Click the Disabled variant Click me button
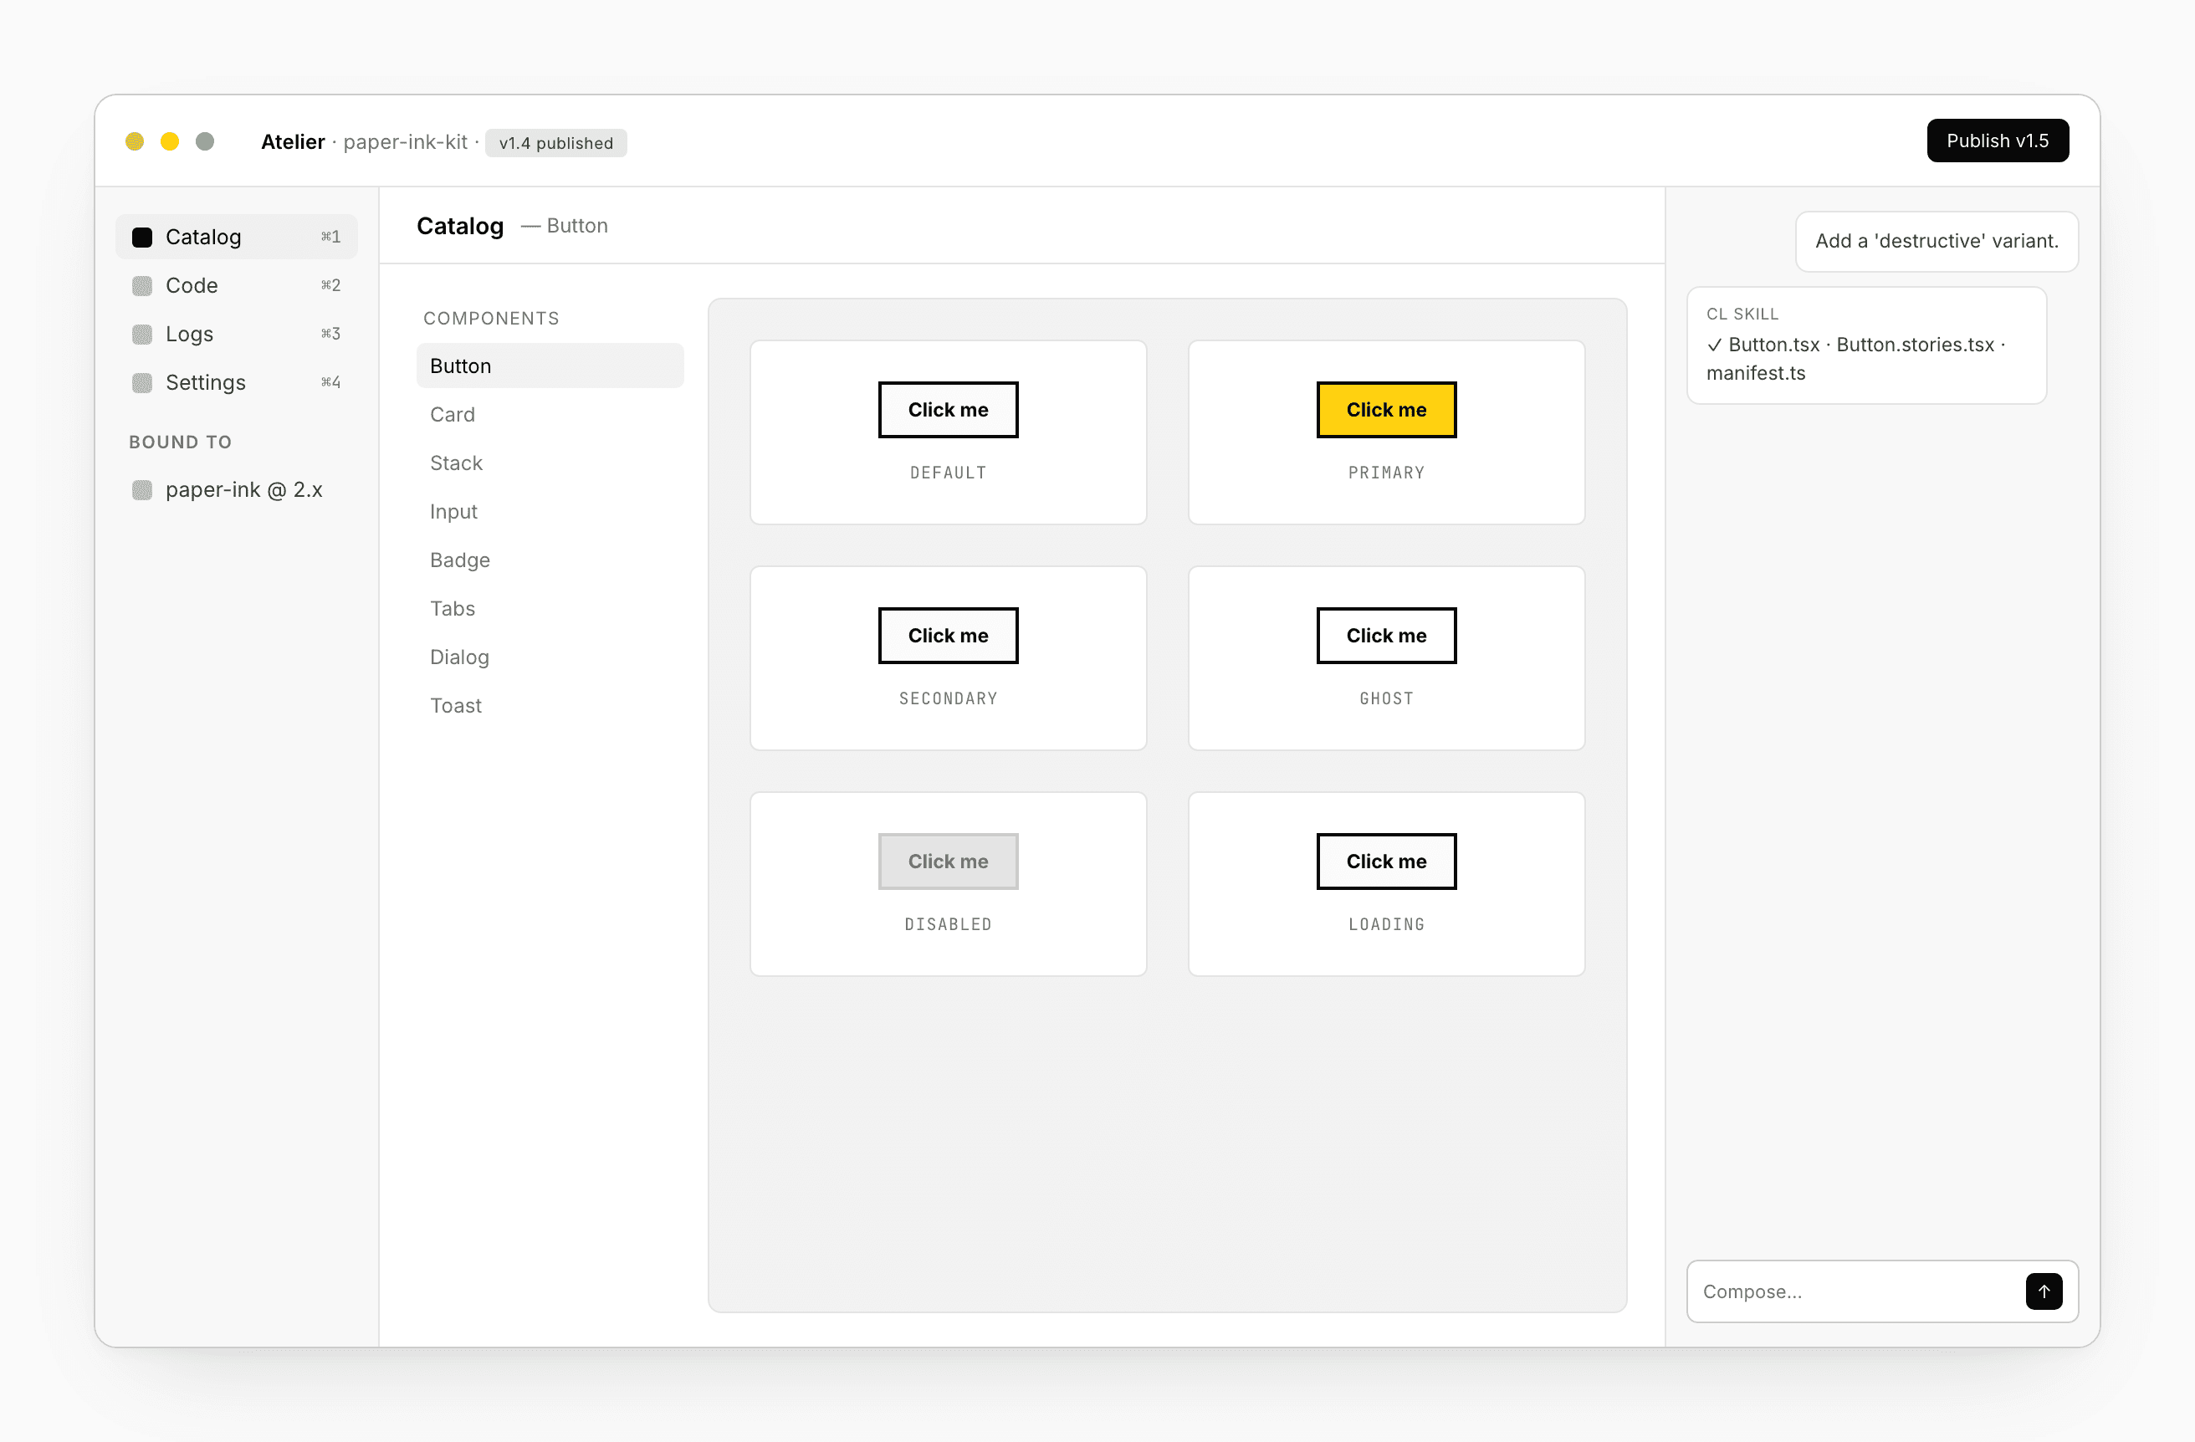The height and width of the screenshot is (1442, 2195). (x=947, y=862)
